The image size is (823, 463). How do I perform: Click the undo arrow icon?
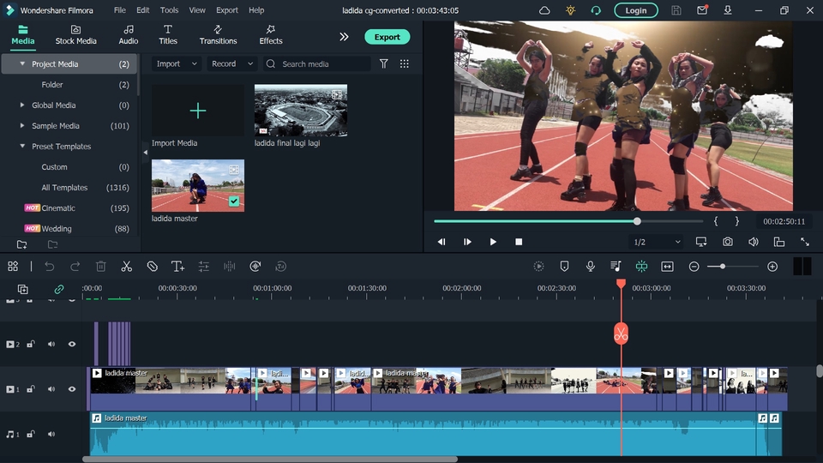click(50, 267)
